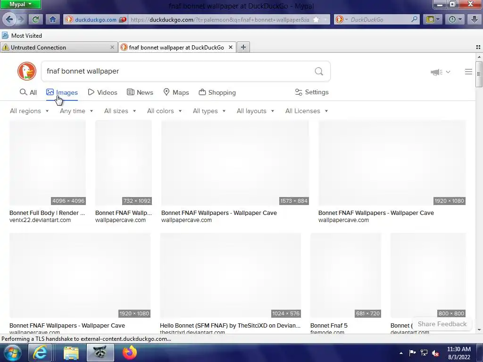Open the history clock button
The width and height of the screenshot is (483, 362).
(455, 19)
